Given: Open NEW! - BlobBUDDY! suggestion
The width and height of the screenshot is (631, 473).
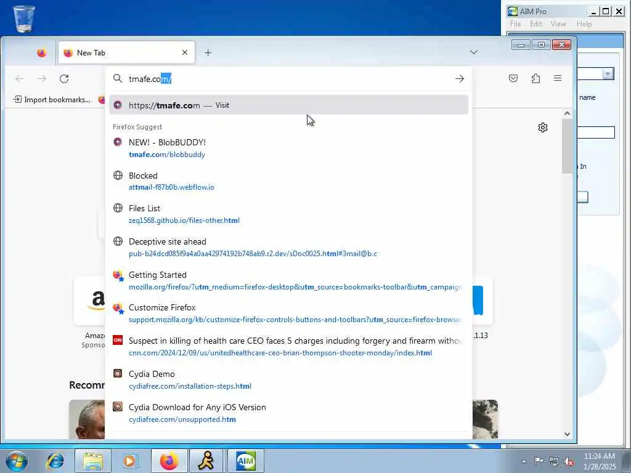Looking at the screenshot, I should click(288, 148).
